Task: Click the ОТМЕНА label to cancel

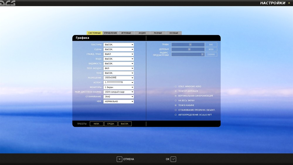Action: coord(129,159)
